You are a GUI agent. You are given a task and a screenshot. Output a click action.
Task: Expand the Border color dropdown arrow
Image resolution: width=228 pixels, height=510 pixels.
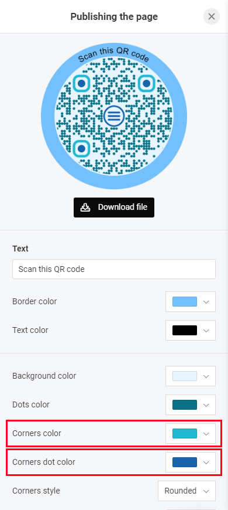pos(206,301)
